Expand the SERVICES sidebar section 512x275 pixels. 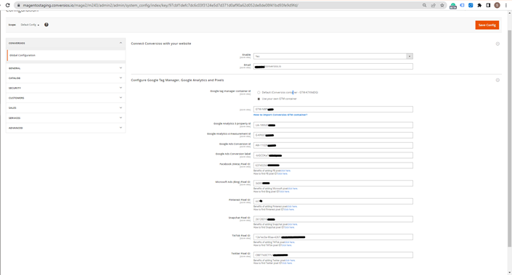click(x=65, y=118)
